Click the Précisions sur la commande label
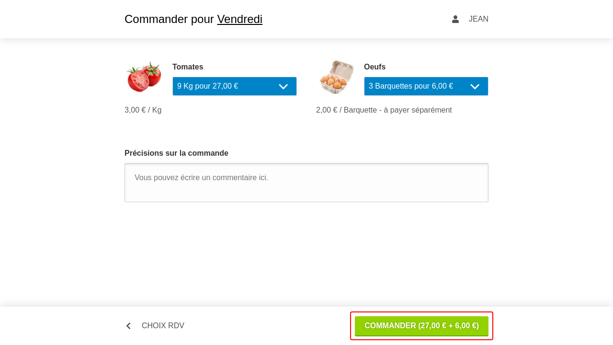This screenshot has width=613, height=345. [176, 153]
